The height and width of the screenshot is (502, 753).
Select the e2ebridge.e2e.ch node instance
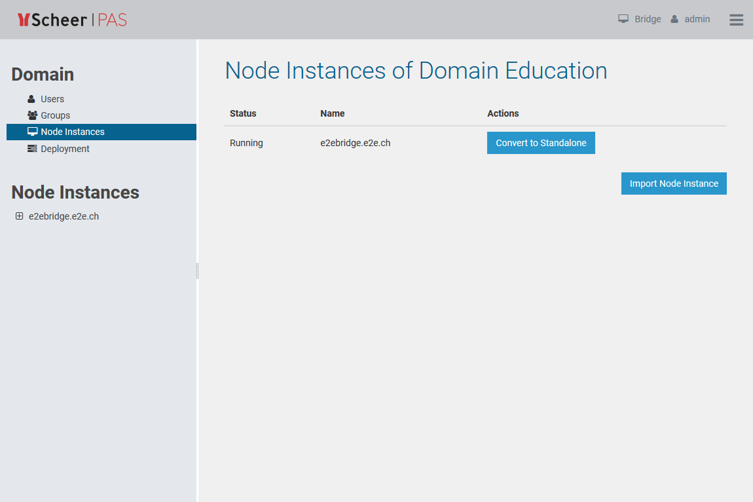coord(63,216)
